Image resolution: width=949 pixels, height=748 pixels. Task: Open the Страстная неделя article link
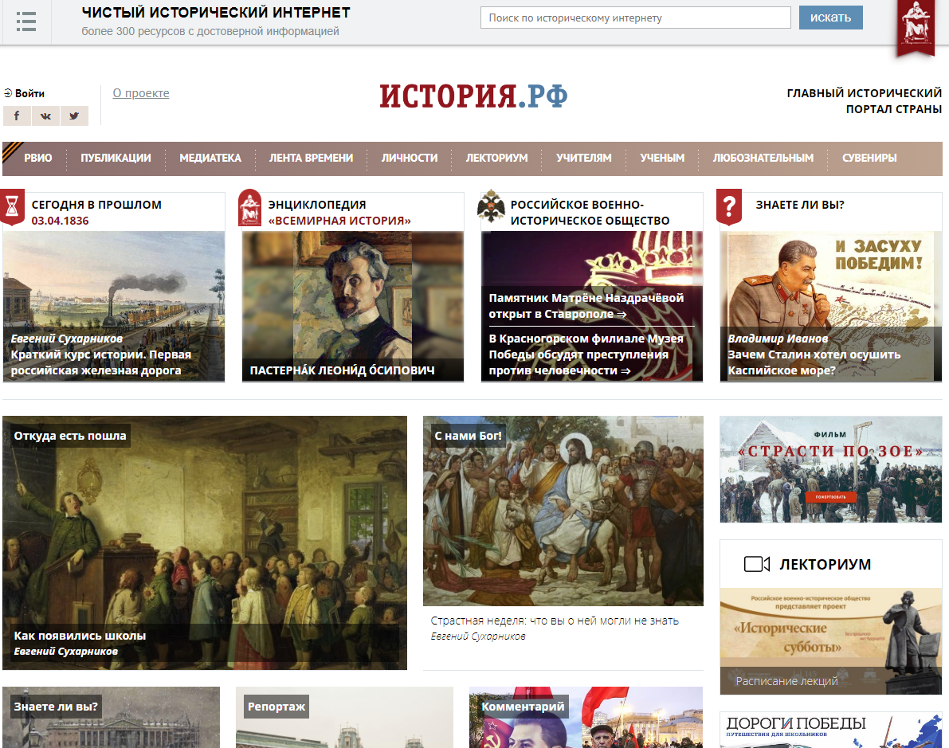point(555,621)
